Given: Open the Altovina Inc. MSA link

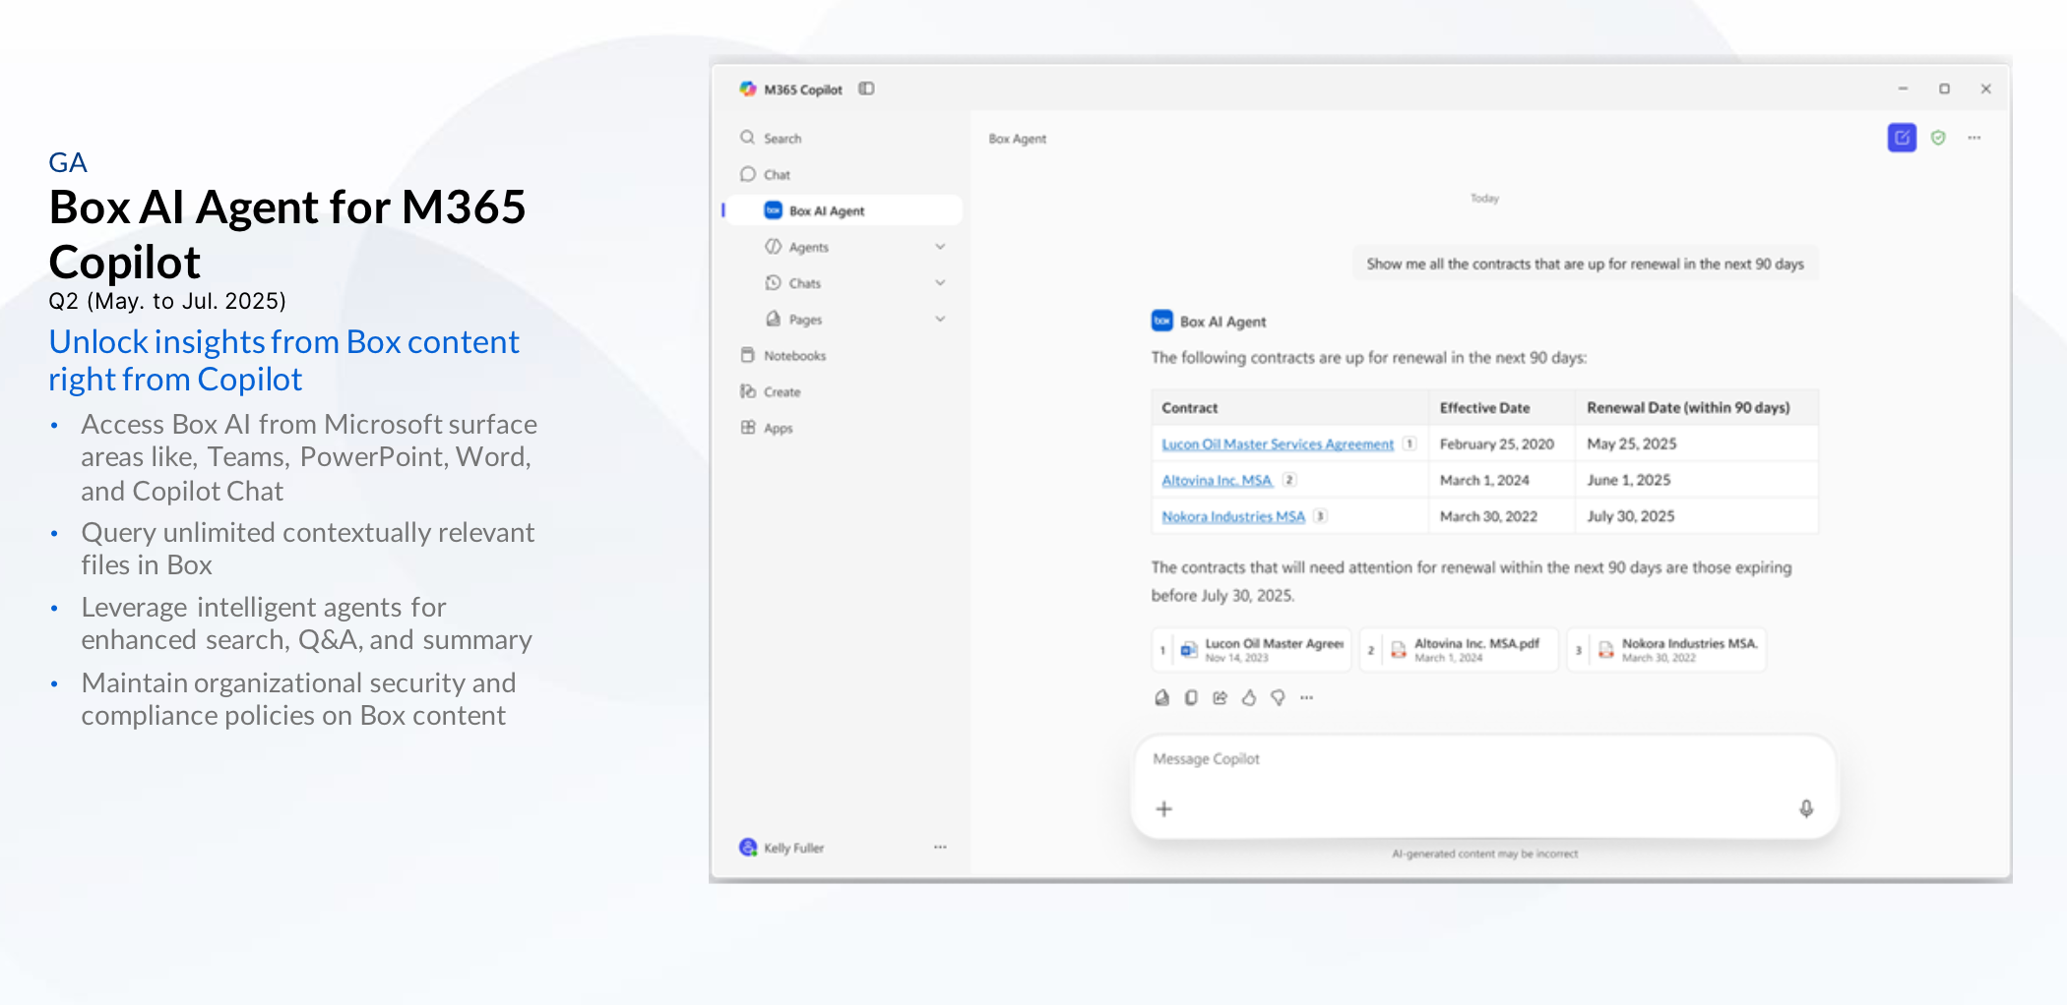Looking at the screenshot, I should pos(1217,480).
